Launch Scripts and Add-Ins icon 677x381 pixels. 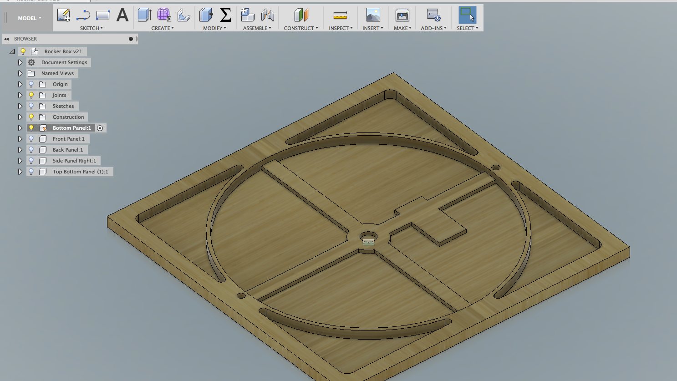433,15
